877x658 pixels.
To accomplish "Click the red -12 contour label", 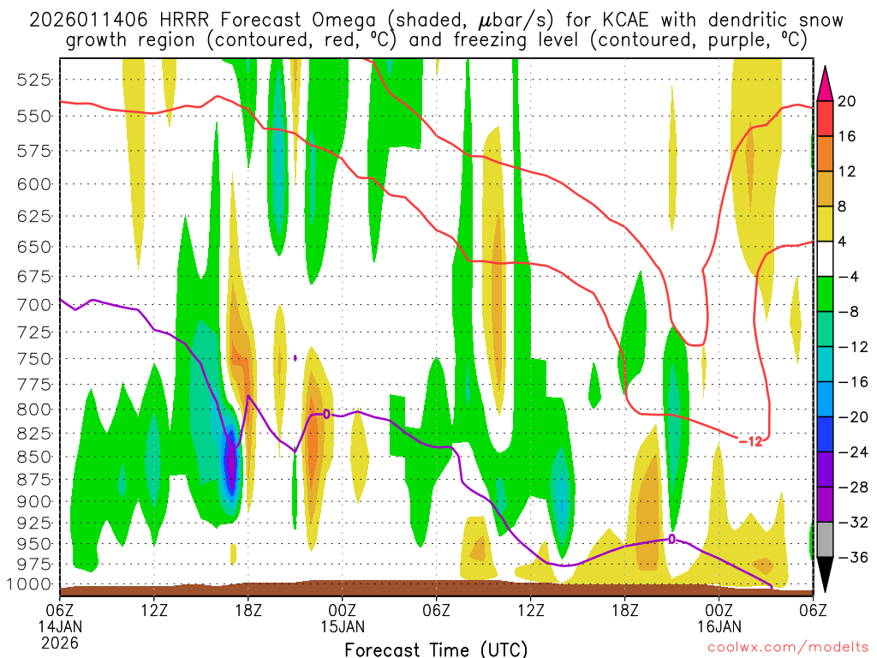I will click(x=750, y=441).
